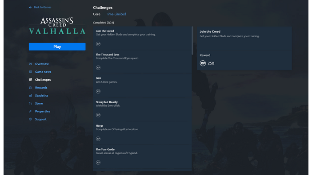Open the Rewards section

(41, 88)
